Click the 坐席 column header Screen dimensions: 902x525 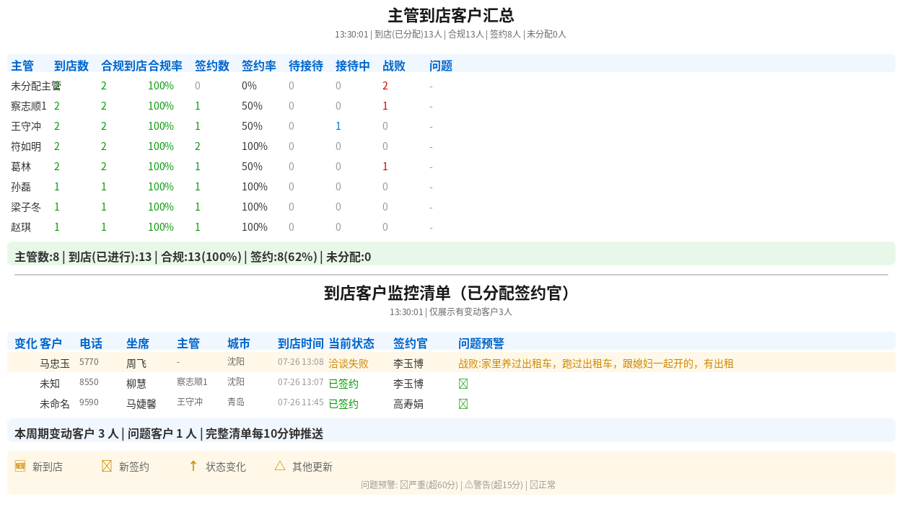pyautogui.click(x=138, y=343)
